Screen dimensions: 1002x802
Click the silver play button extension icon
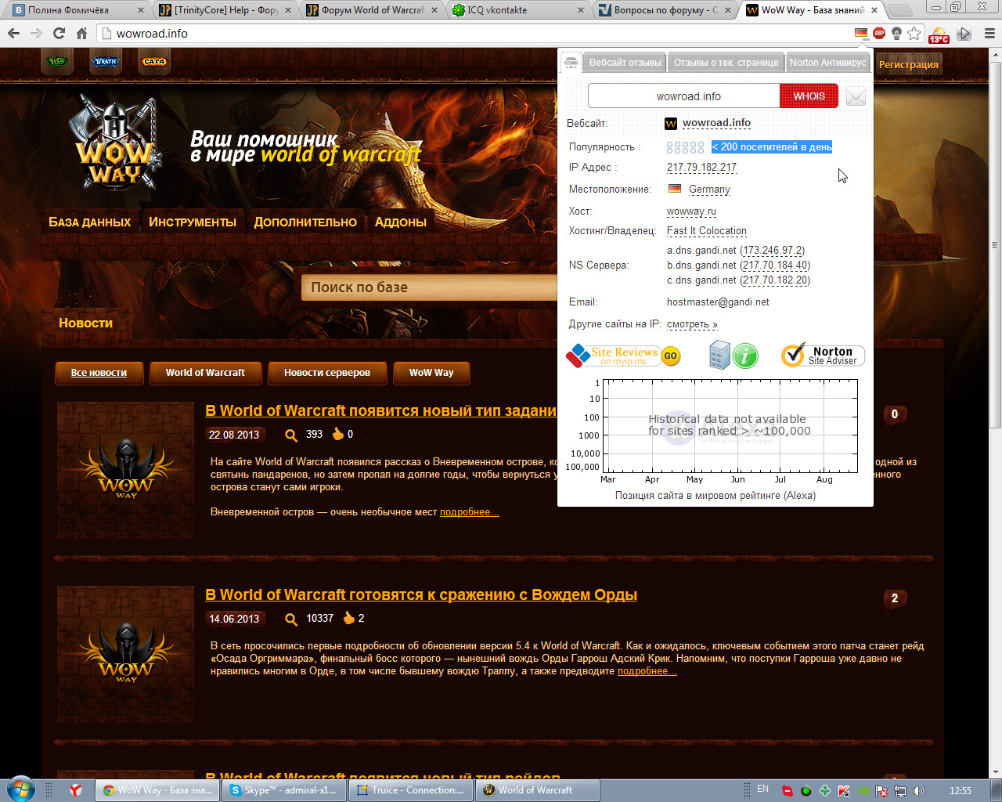[x=964, y=34]
